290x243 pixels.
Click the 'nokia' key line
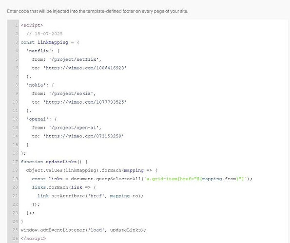[40, 85]
